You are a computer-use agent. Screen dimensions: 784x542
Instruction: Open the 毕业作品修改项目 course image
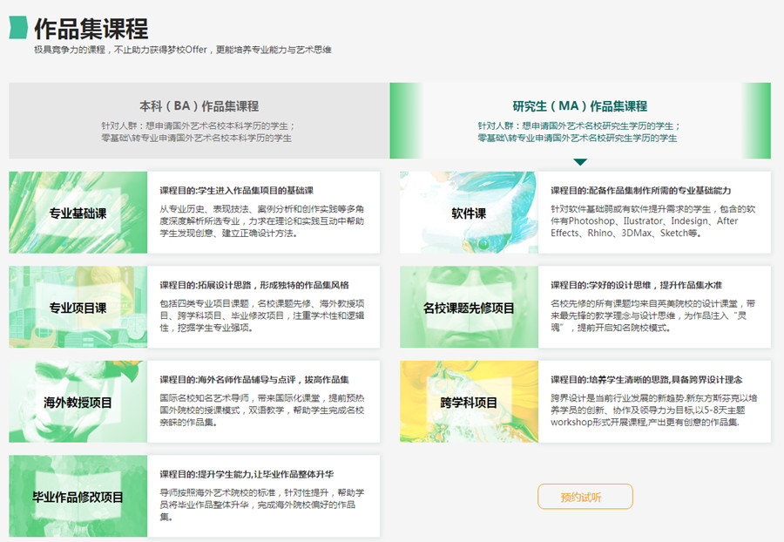[78, 497]
